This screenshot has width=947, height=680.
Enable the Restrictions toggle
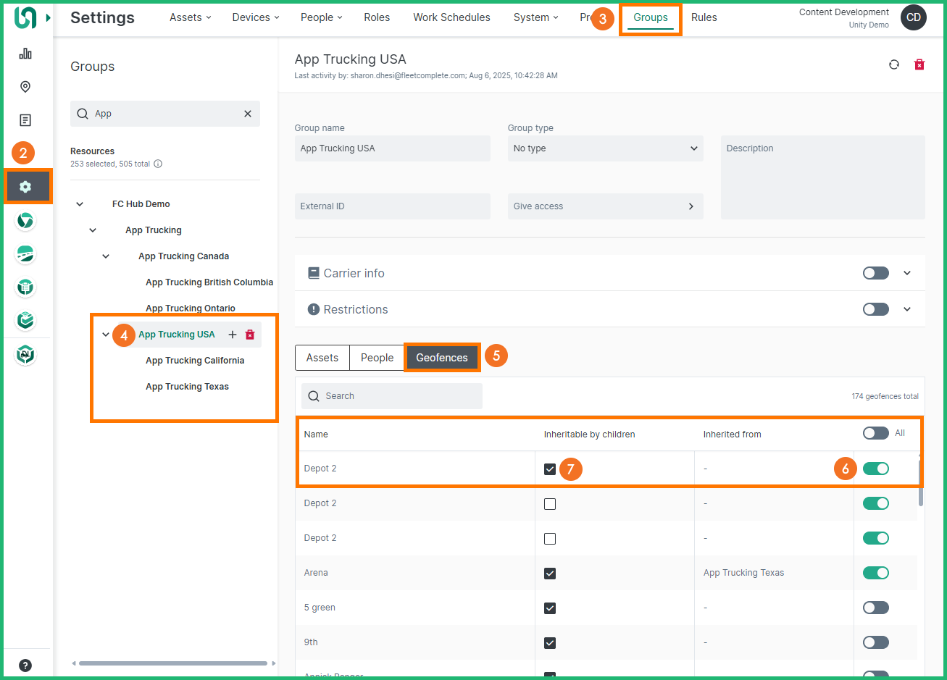[875, 309]
